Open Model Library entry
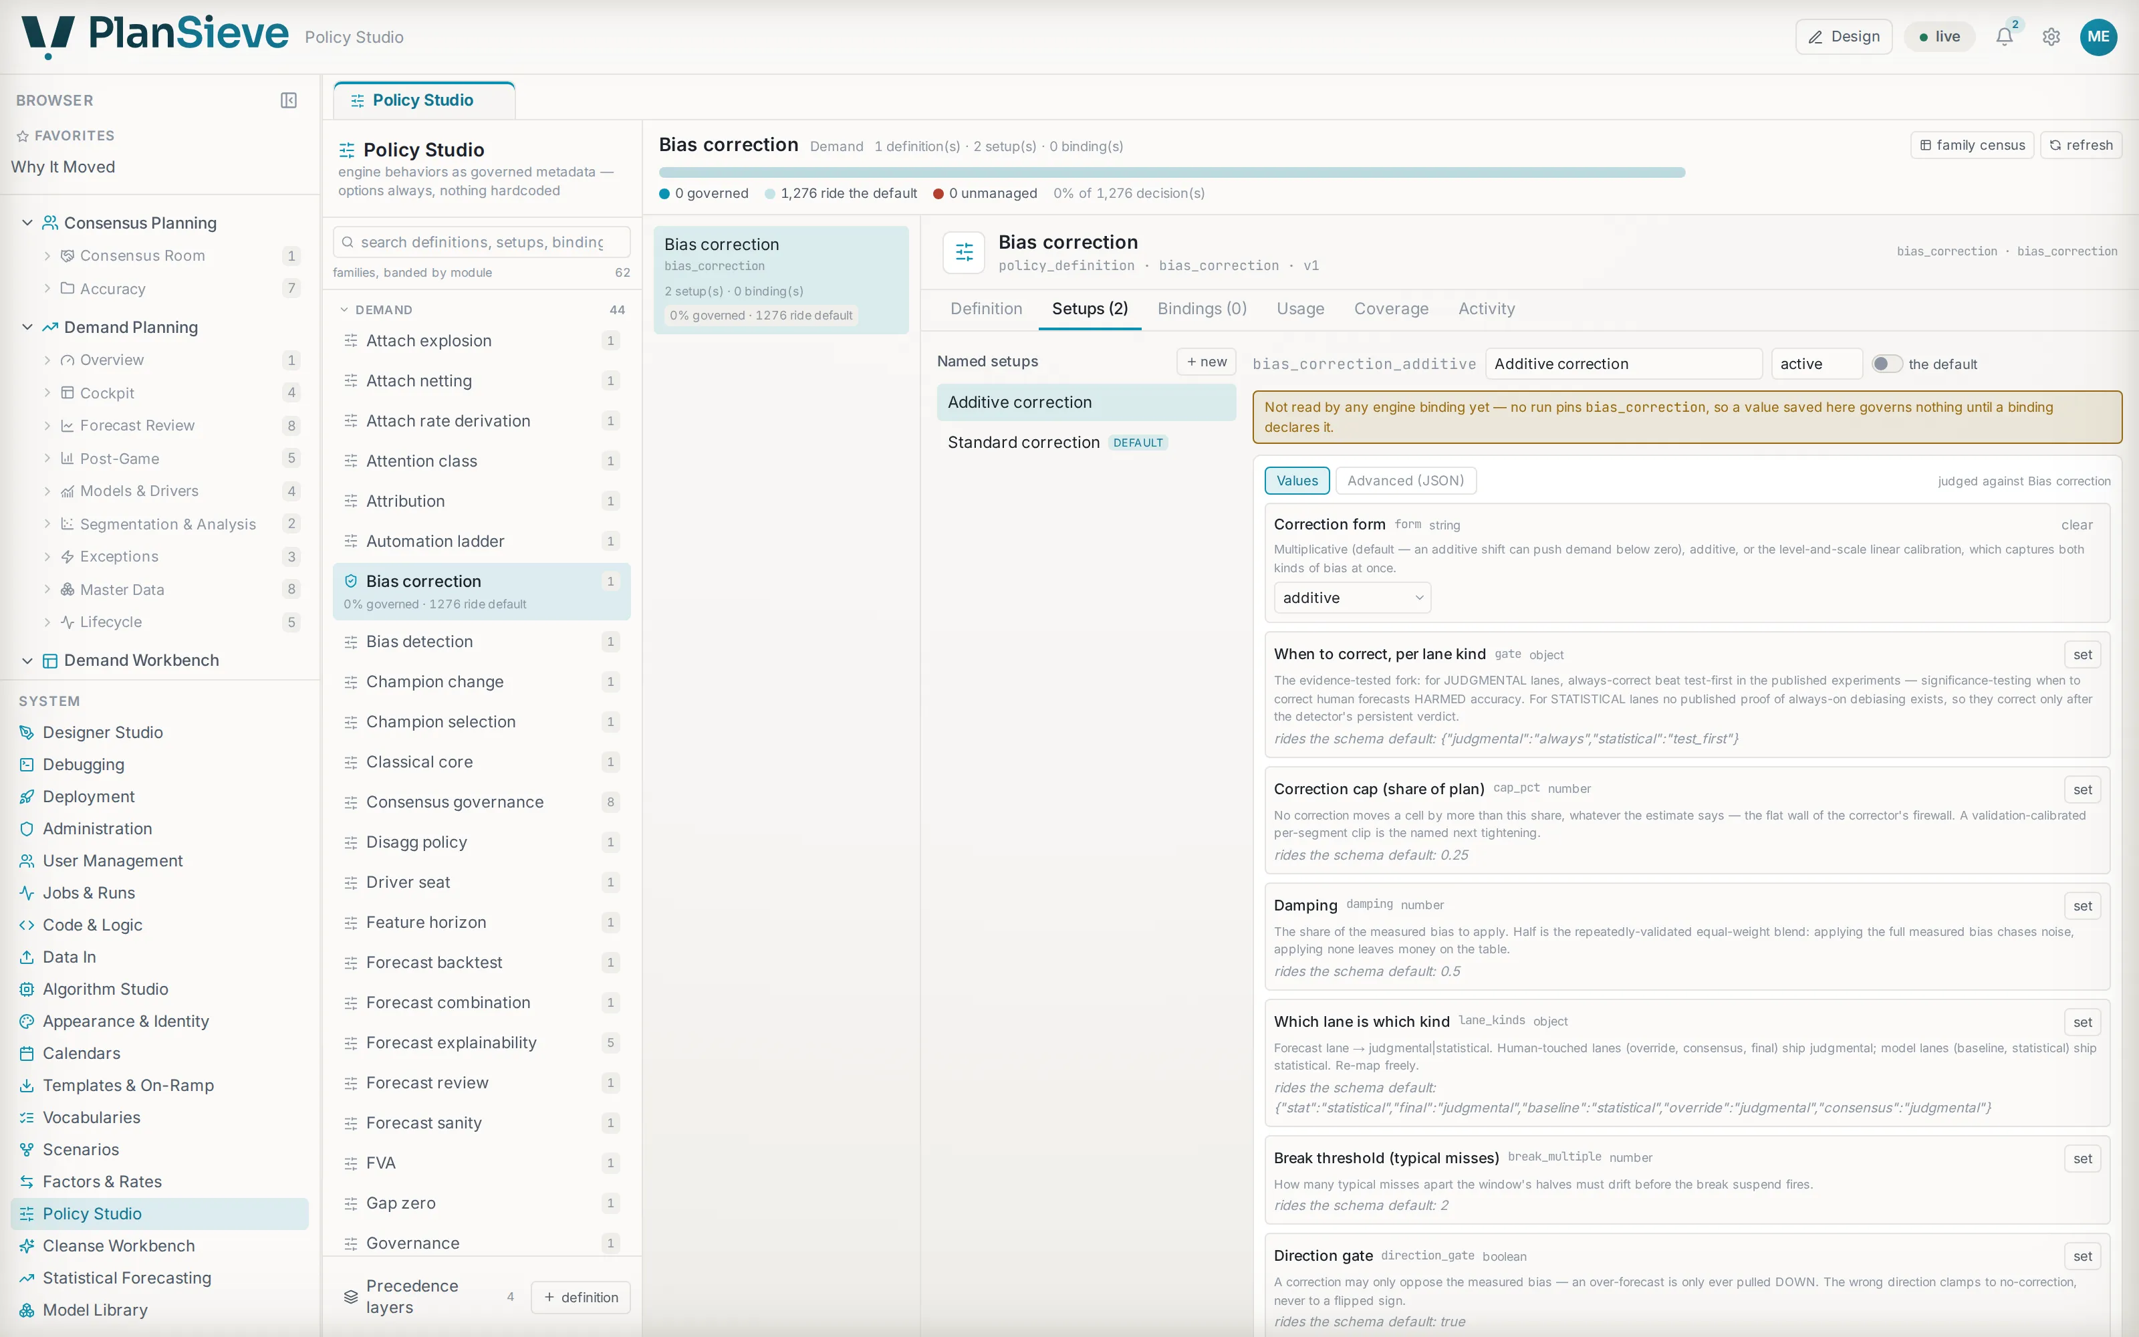Viewport: 2139px width, 1337px height. click(94, 1310)
